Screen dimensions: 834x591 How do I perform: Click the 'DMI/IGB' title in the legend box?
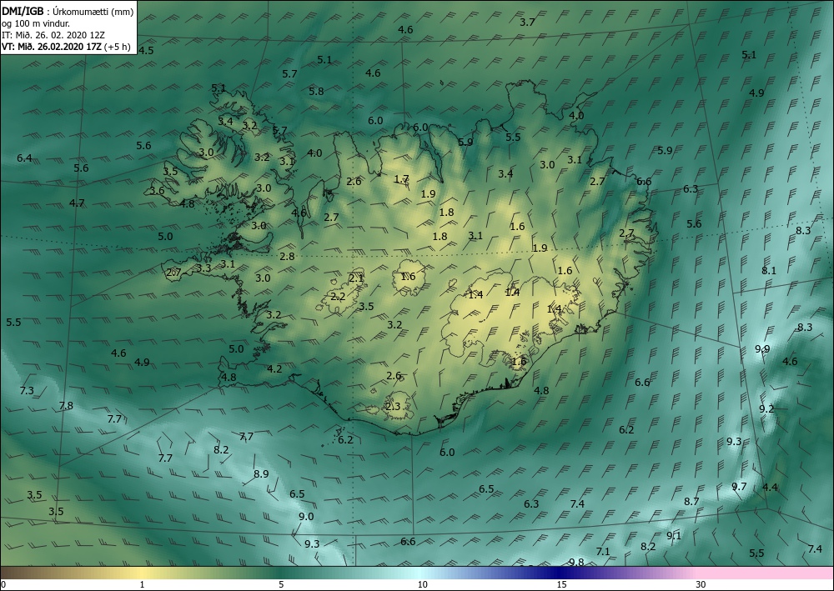23,12
